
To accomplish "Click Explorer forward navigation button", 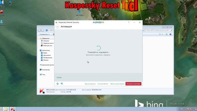I will (x=42, y=30).
